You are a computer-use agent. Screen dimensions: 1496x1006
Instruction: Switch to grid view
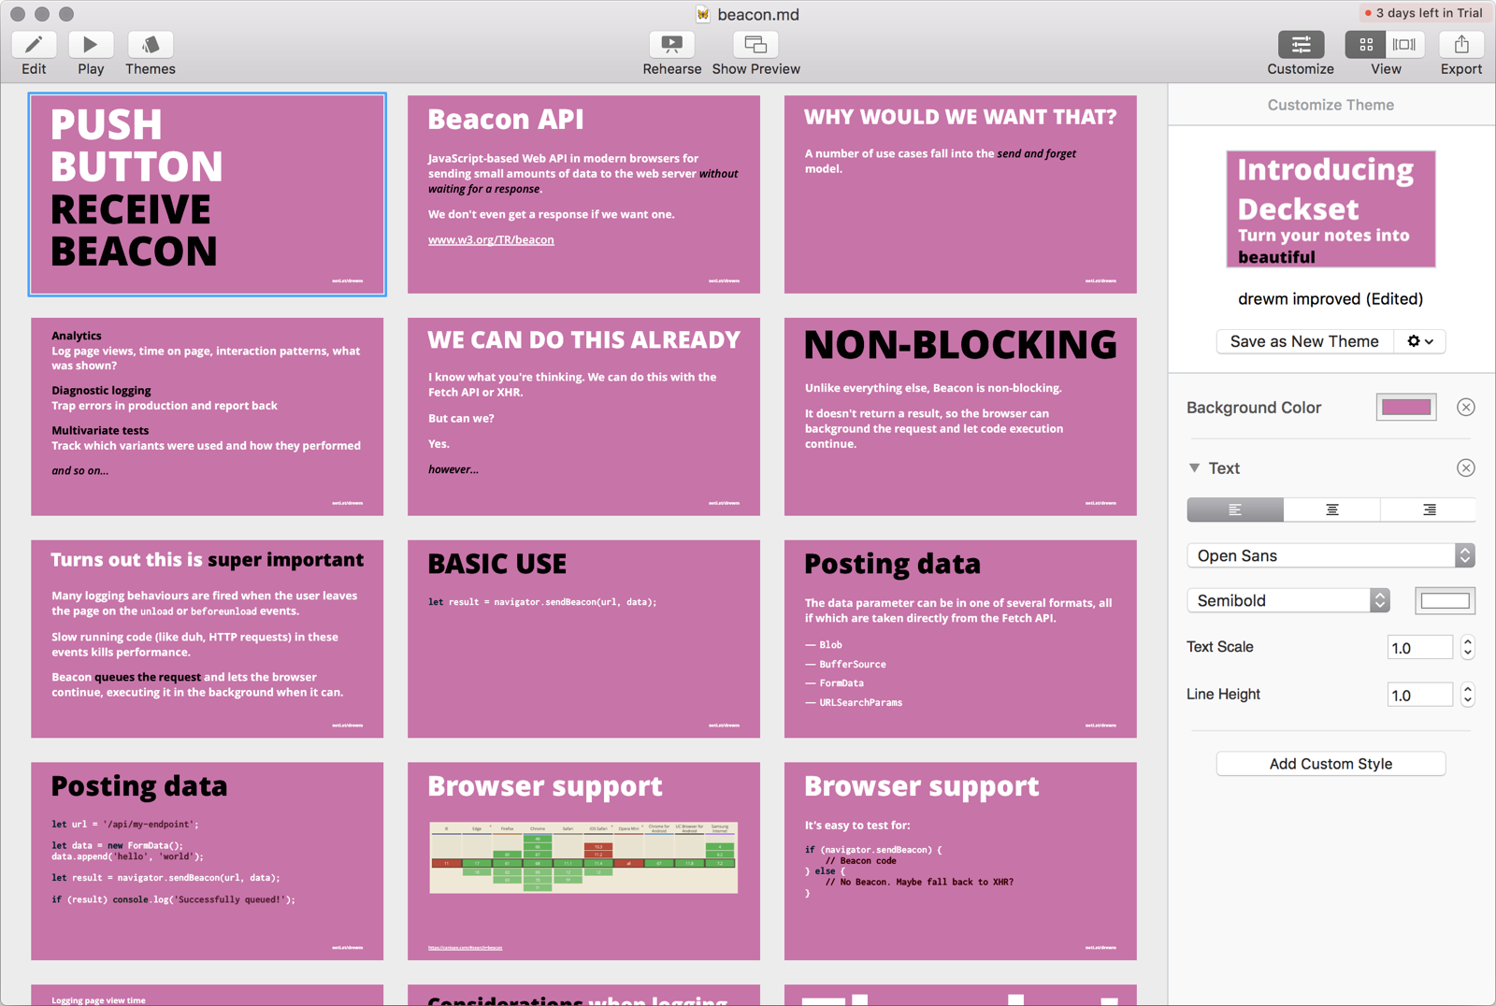[x=1366, y=45]
